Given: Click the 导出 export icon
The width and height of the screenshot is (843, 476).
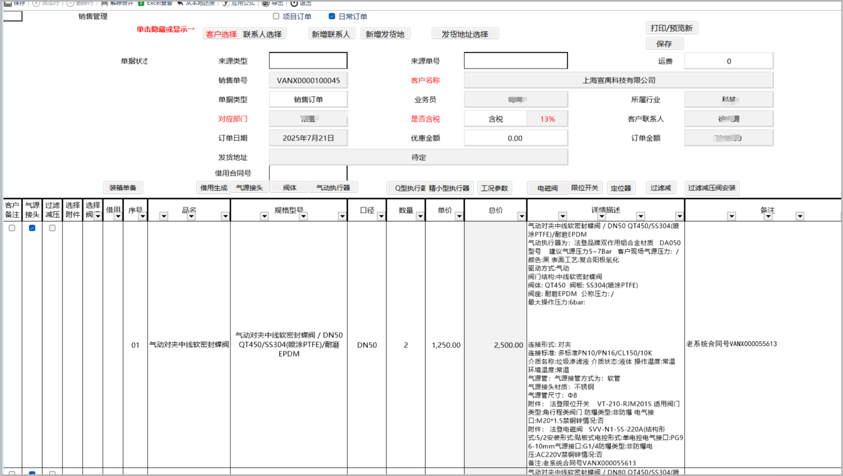Looking at the screenshot, I should click(265, 3).
